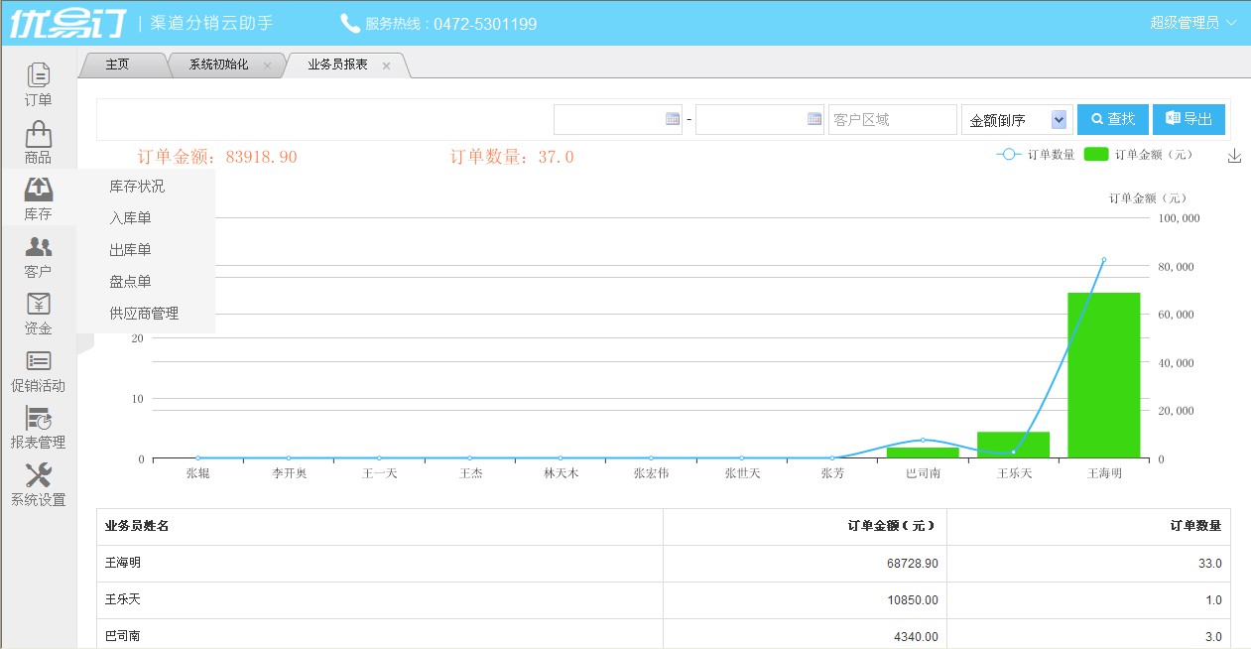
Task: Open the start date calendar picker
Action: [x=673, y=119]
